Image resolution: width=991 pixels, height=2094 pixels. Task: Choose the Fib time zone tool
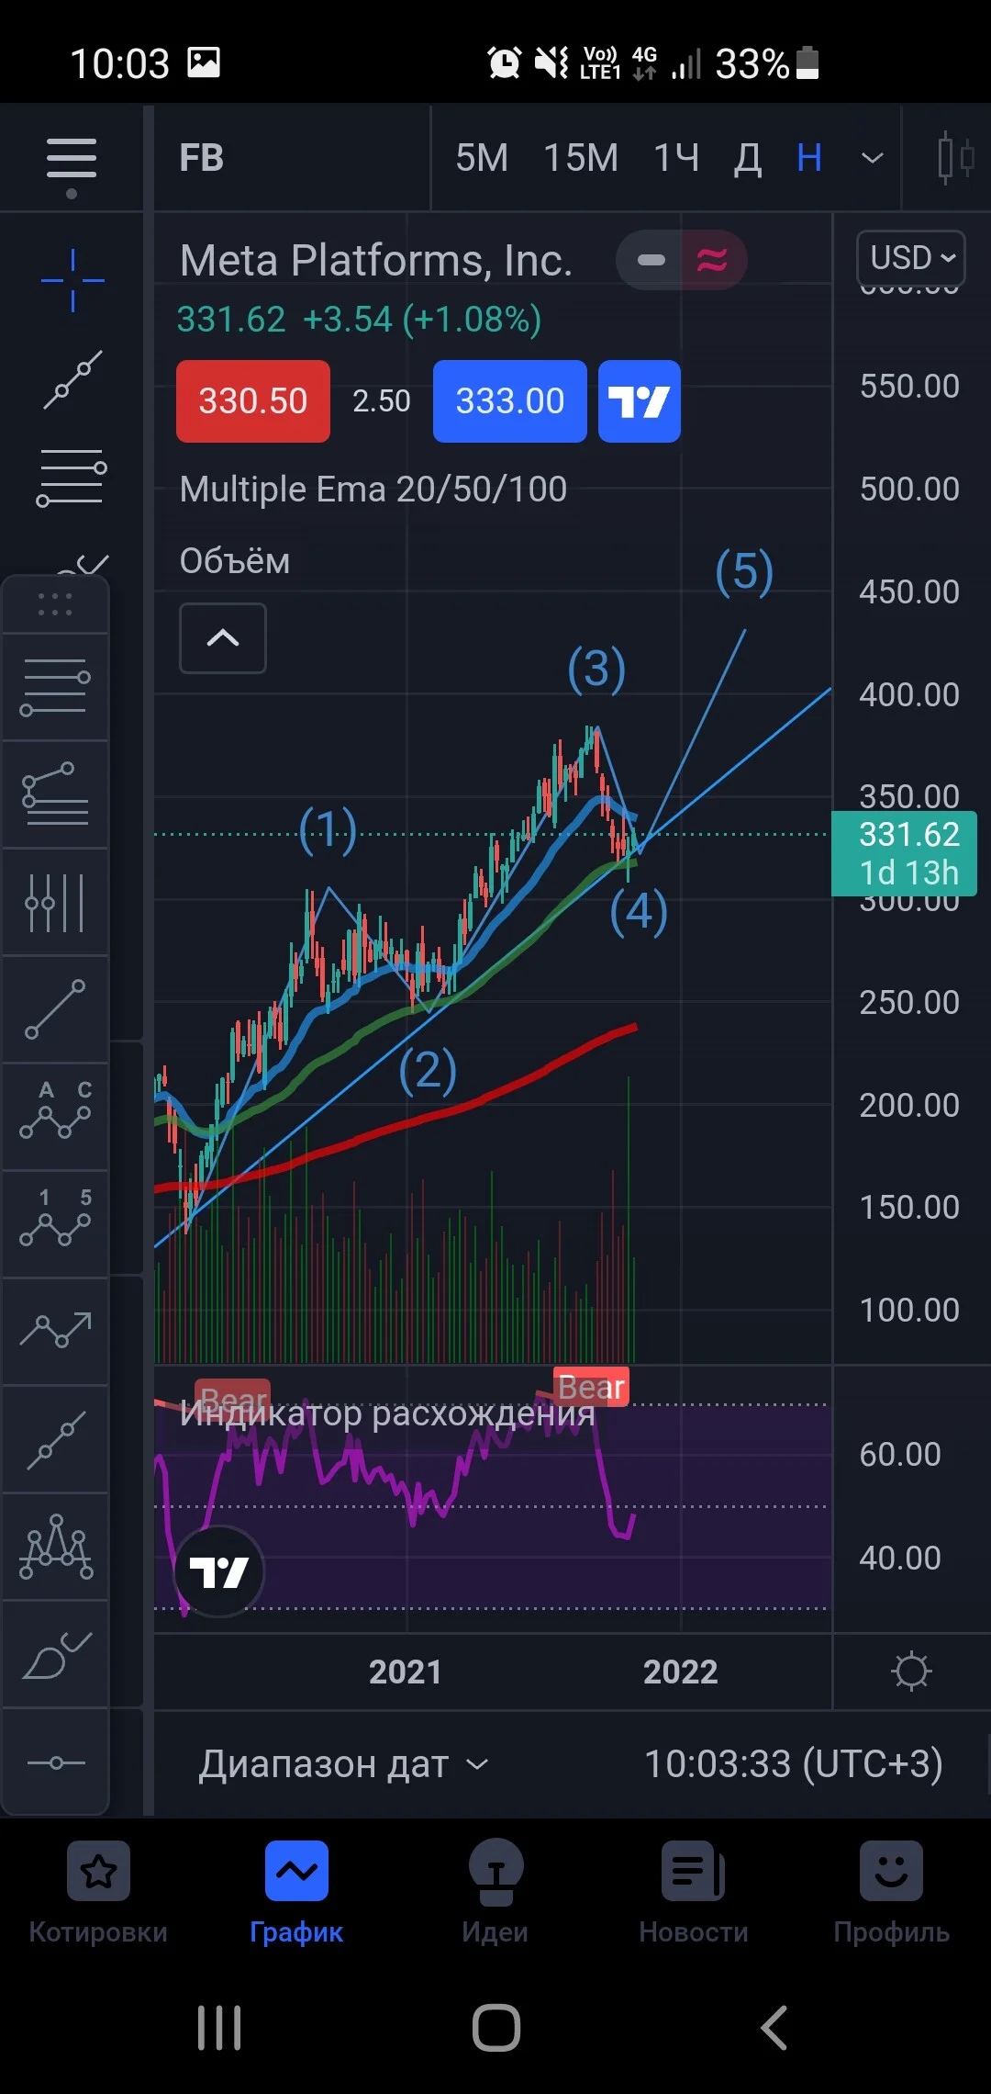pos(55,902)
